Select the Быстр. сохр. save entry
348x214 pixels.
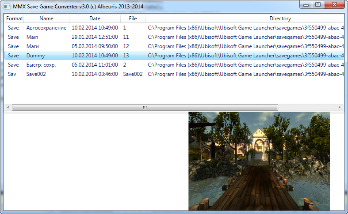click(174, 65)
